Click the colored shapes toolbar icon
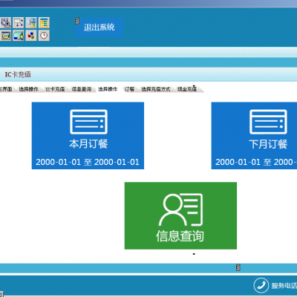The image size is (297, 297). pyautogui.click(x=31, y=36)
